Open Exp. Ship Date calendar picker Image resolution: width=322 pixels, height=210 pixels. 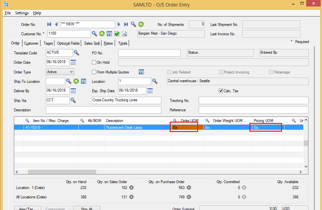click(x=150, y=91)
